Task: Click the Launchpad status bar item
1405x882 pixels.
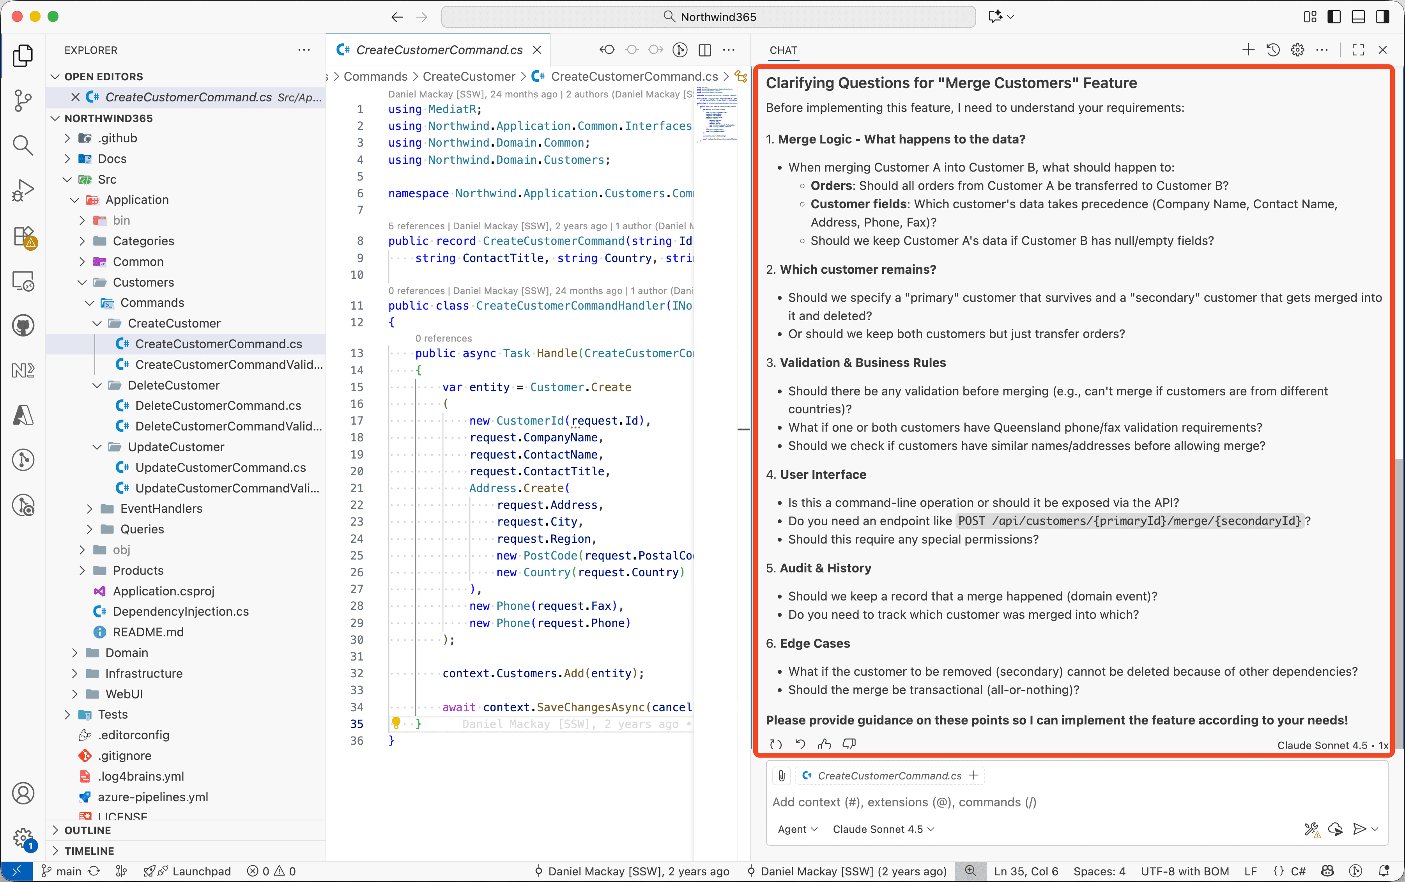Action: tap(201, 871)
